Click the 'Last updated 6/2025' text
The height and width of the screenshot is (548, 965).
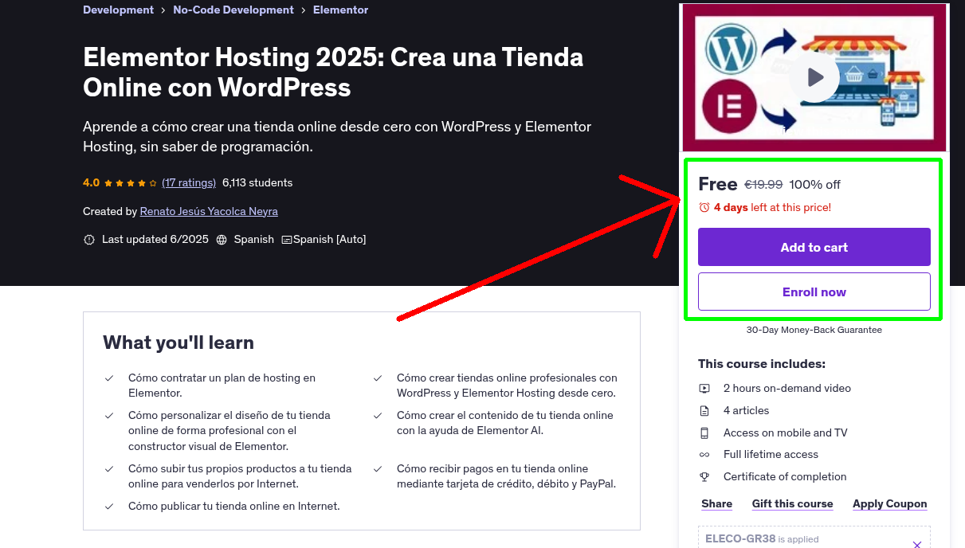pyautogui.click(x=154, y=239)
